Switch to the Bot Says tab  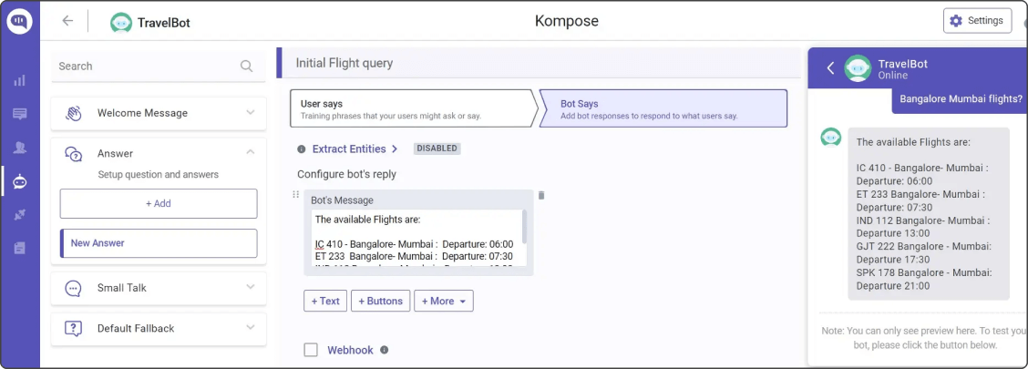(663, 108)
